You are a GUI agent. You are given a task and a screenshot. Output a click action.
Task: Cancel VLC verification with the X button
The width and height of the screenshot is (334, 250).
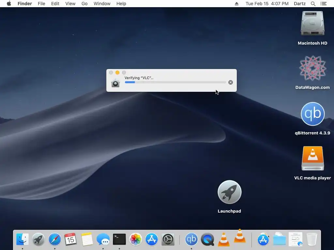coord(231,82)
